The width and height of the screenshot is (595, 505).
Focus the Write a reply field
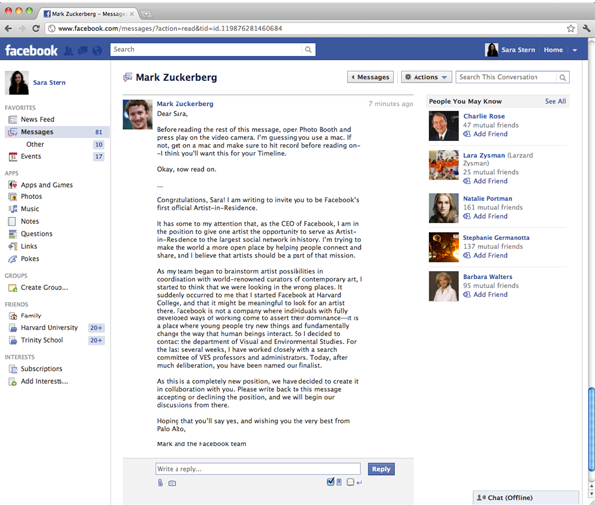click(258, 469)
